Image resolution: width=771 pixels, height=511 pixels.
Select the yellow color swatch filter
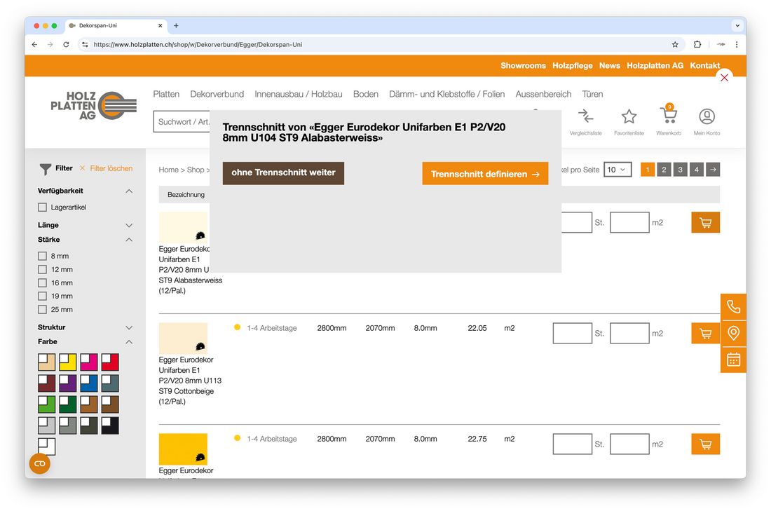tap(67, 362)
